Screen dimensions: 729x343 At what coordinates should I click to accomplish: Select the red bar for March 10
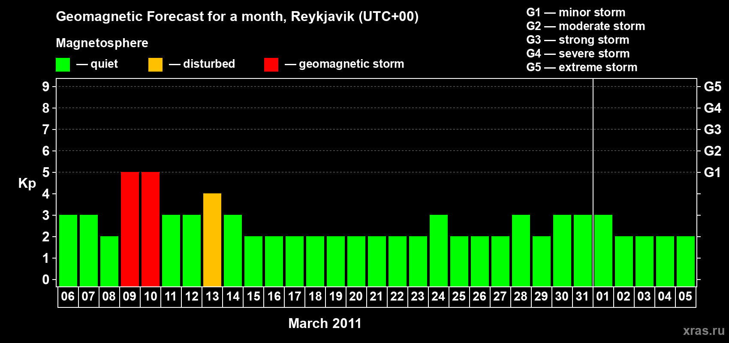pyautogui.click(x=151, y=229)
